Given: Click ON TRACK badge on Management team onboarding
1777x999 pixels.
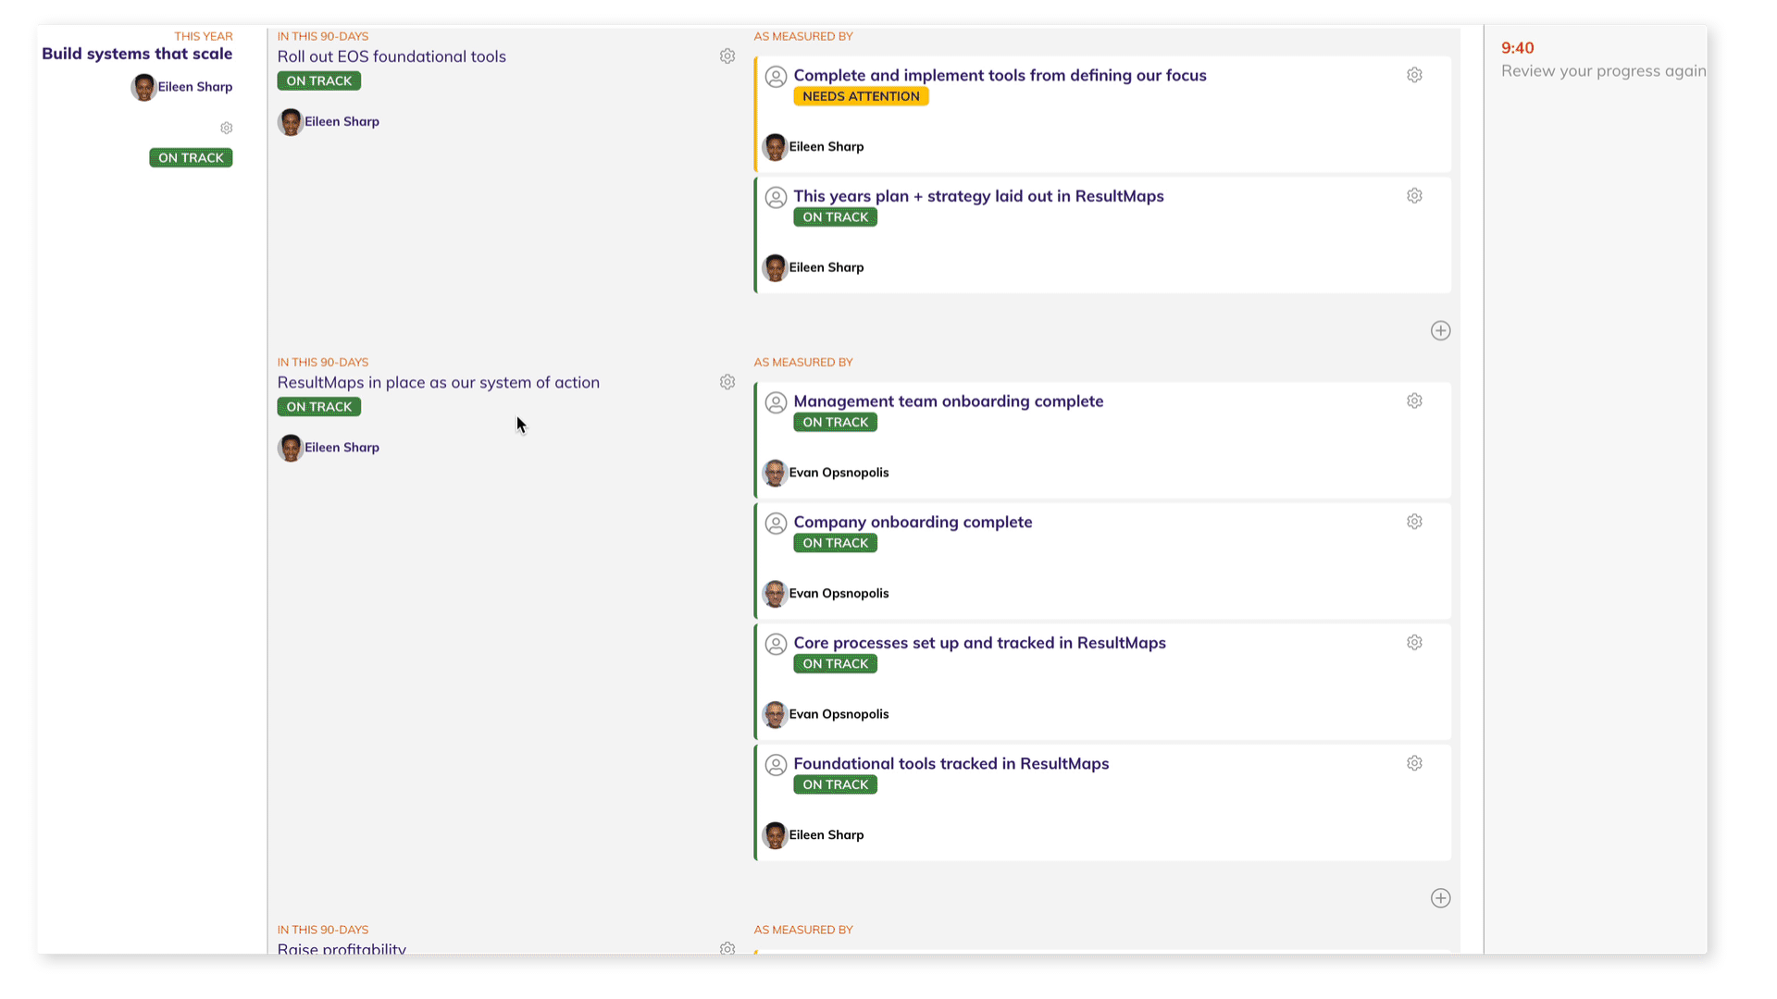Looking at the screenshot, I should (835, 422).
